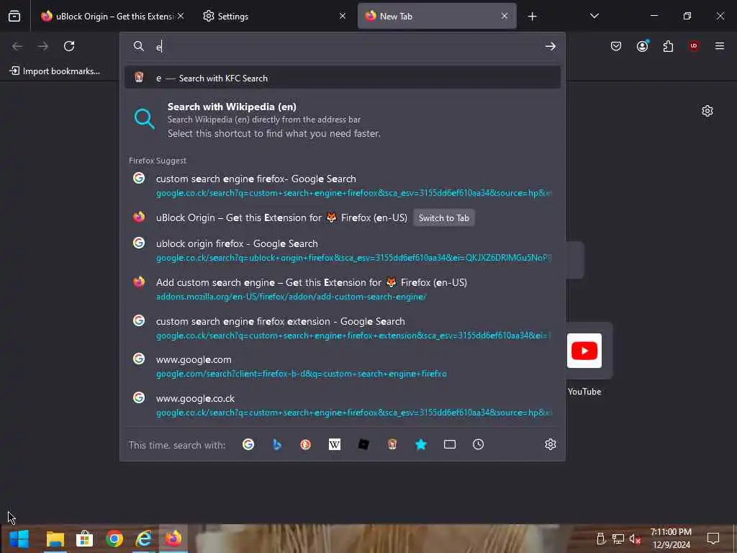
Task: Personalize New Tab with gear icon
Action: click(x=707, y=111)
